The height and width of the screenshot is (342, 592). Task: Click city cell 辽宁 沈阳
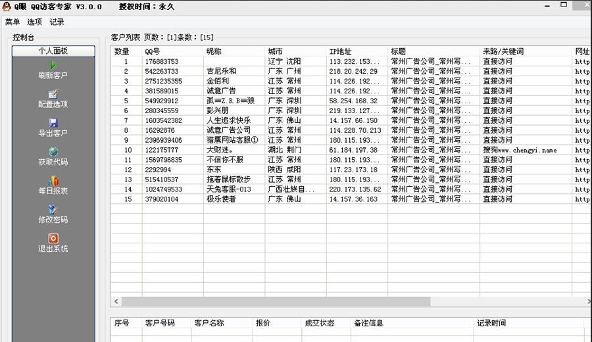pyautogui.click(x=284, y=62)
